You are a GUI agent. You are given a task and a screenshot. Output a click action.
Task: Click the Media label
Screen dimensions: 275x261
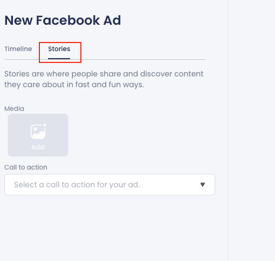coord(14,109)
